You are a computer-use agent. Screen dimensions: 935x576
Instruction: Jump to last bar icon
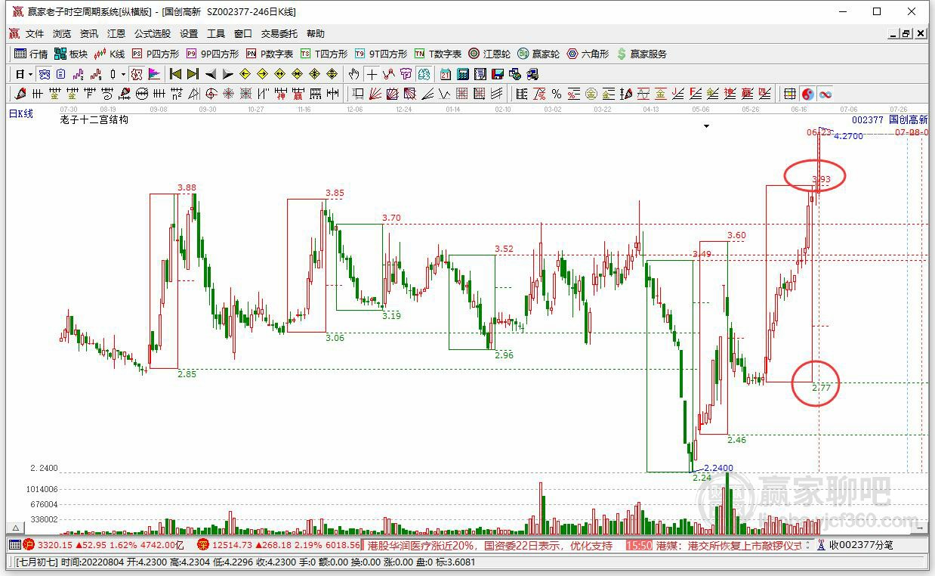coord(193,74)
